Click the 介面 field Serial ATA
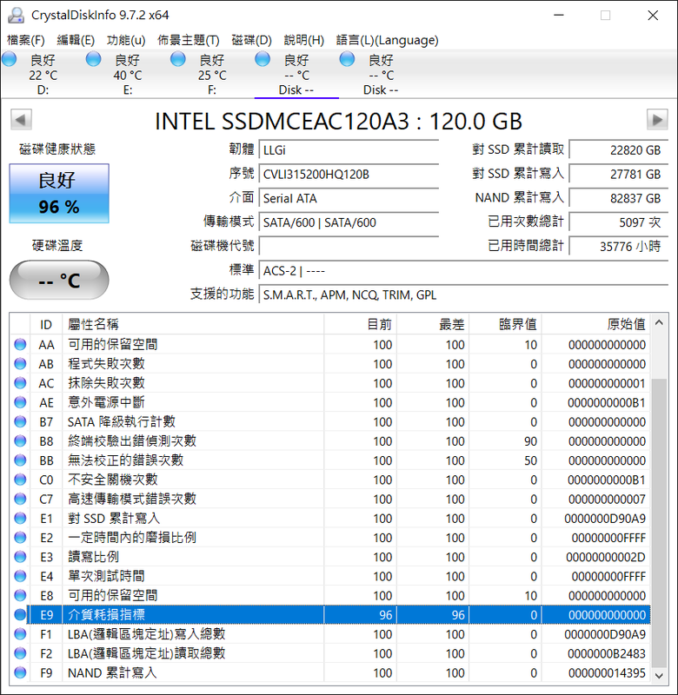678x695 pixels. (349, 198)
